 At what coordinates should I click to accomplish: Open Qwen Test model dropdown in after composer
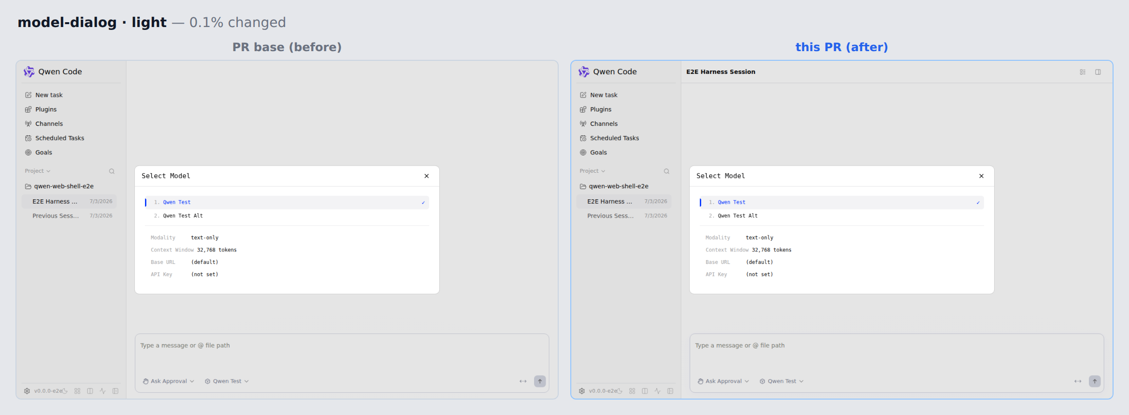782,381
